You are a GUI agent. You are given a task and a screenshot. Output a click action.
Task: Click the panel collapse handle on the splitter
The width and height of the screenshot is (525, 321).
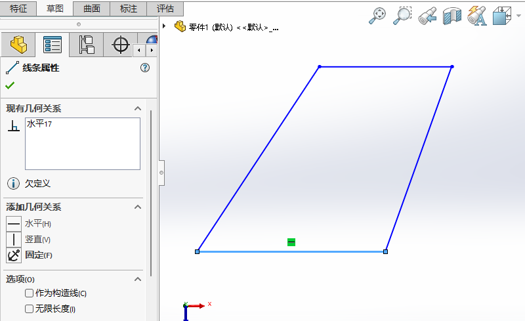161,173
